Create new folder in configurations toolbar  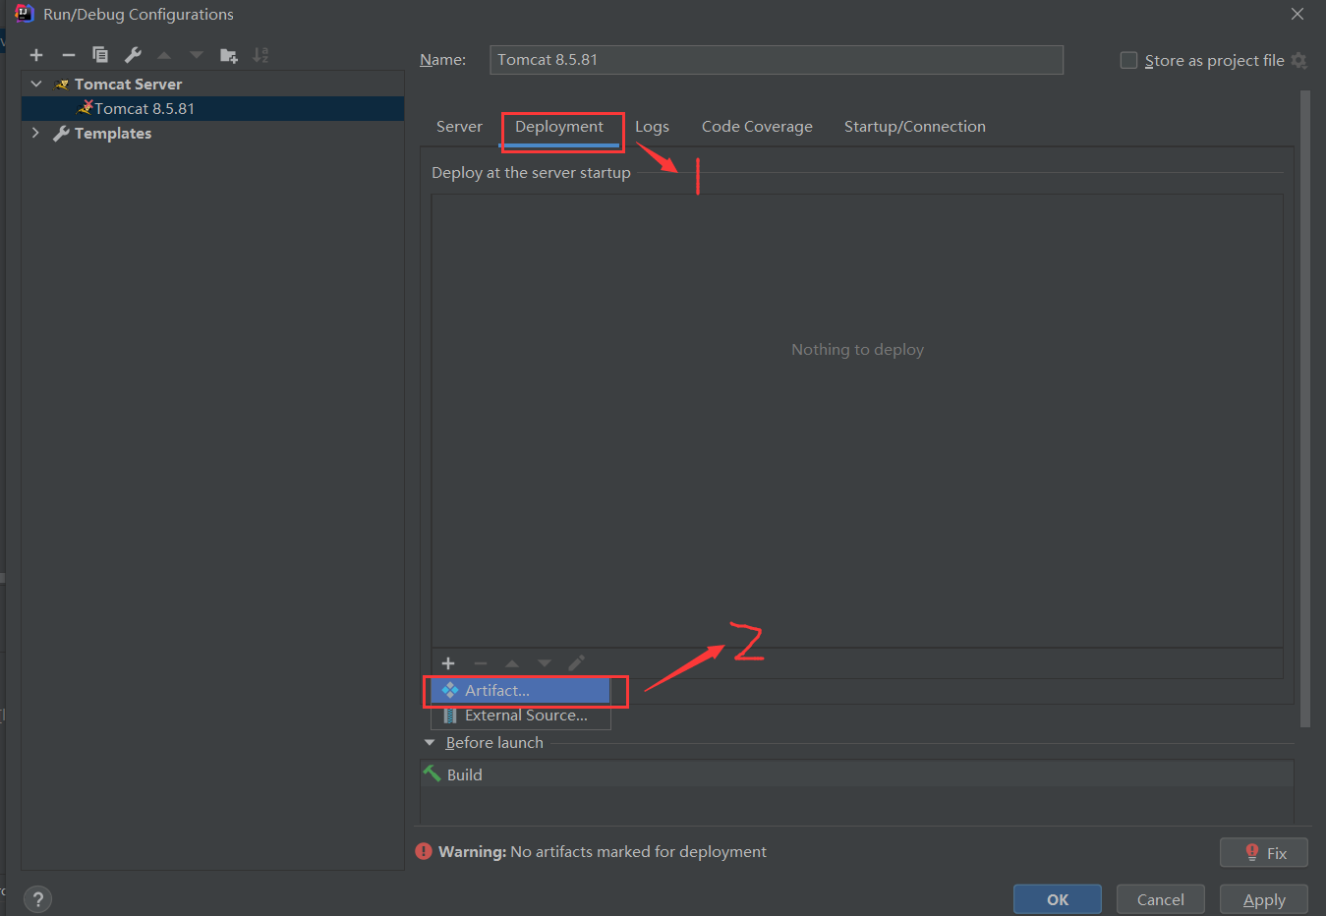tap(229, 55)
